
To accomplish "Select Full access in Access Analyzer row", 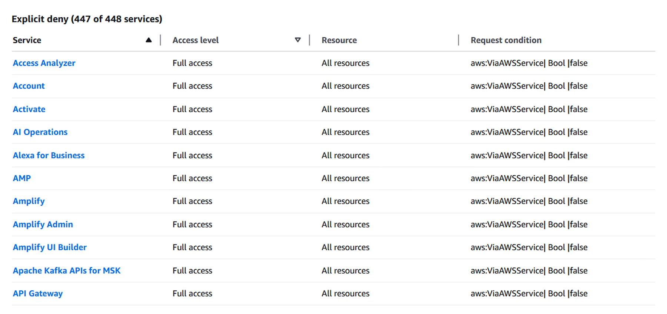I will [192, 63].
